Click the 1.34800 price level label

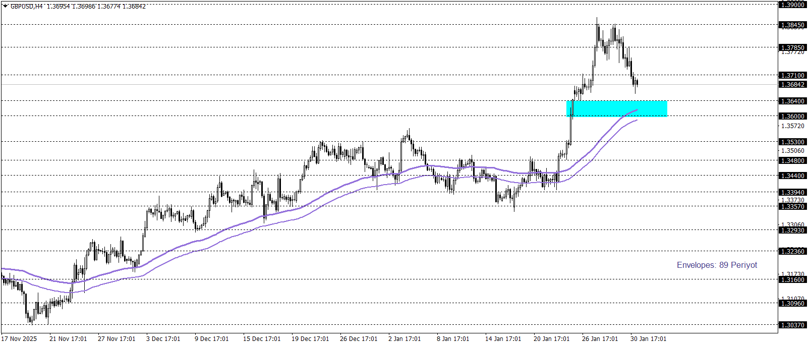pyautogui.click(x=792, y=160)
